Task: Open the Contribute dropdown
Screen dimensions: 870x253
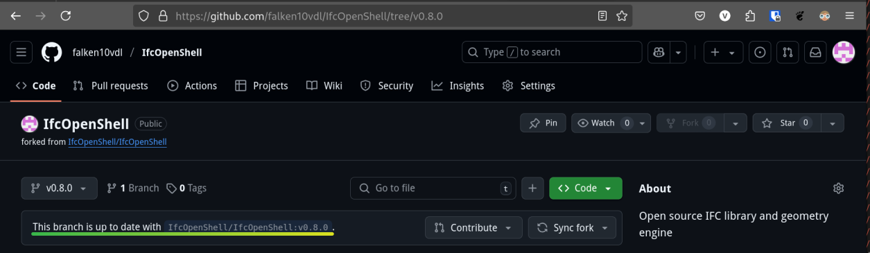Action: pos(473,227)
